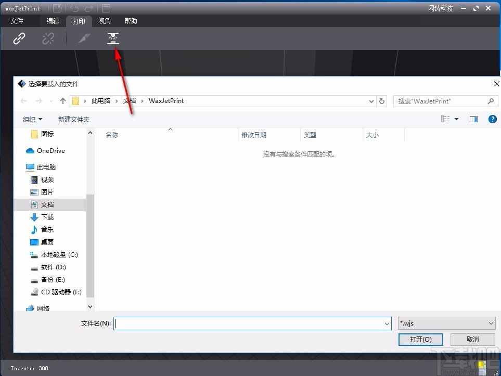Click the sidebar scroll up arrow
The height and width of the screenshot is (376, 501).
90,133
